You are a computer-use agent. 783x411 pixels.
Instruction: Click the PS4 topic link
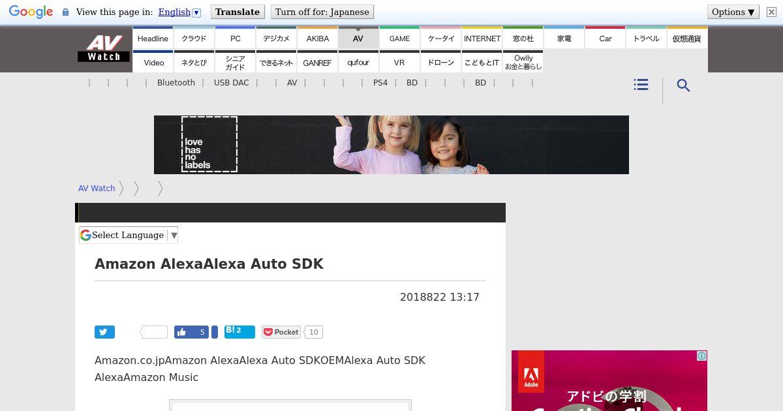point(380,83)
